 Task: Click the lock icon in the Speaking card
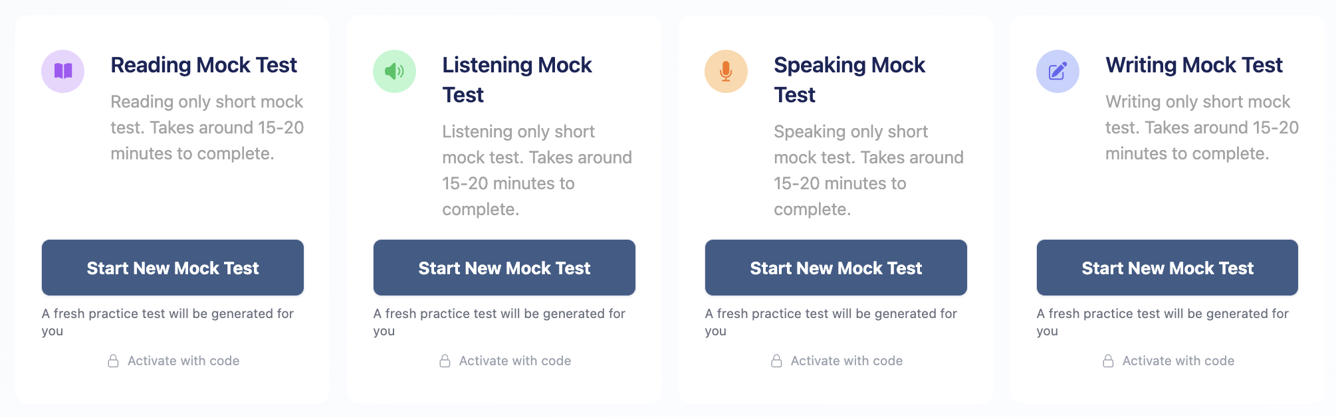pos(776,361)
